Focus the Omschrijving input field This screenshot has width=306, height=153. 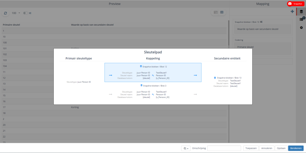click(224, 148)
